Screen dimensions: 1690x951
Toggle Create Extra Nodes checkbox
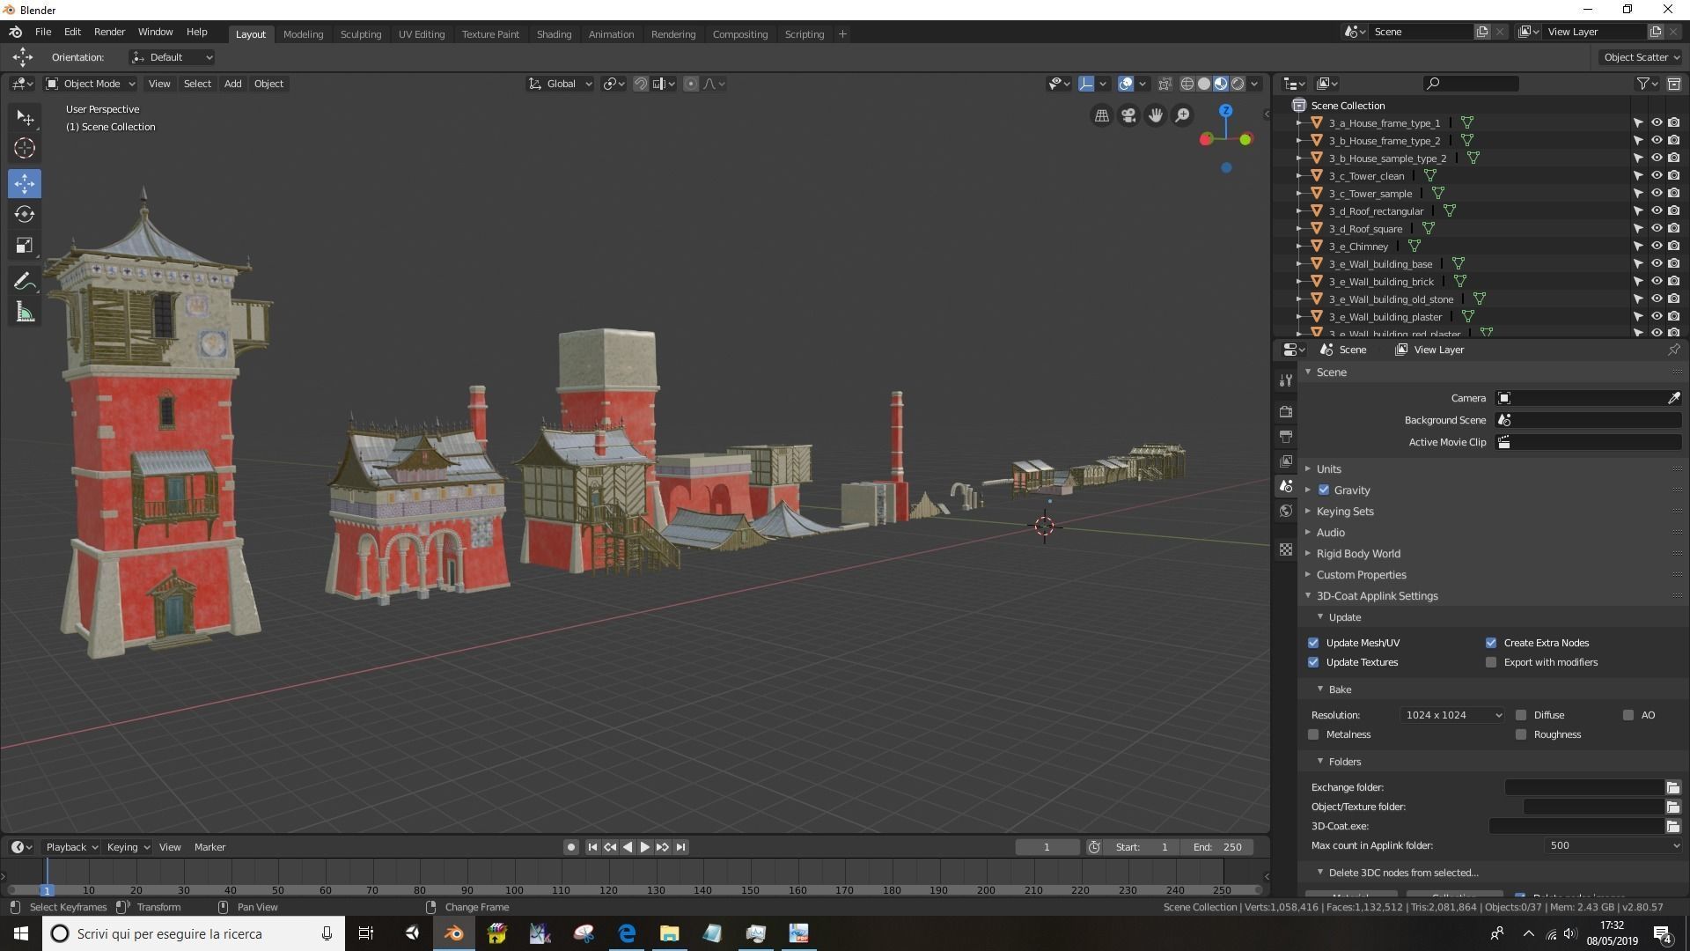pos(1491,643)
